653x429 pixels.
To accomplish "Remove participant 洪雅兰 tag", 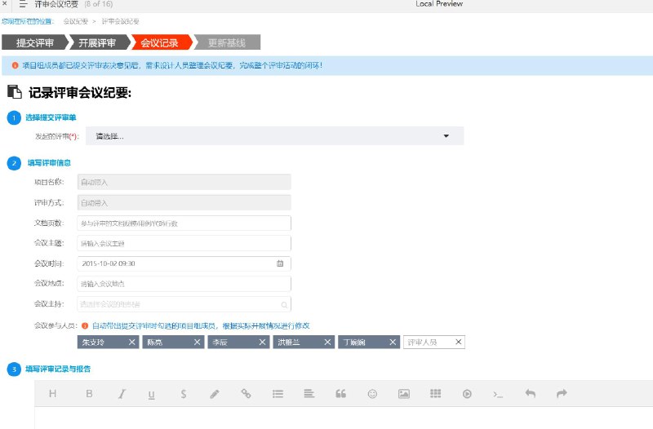I will coord(327,342).
